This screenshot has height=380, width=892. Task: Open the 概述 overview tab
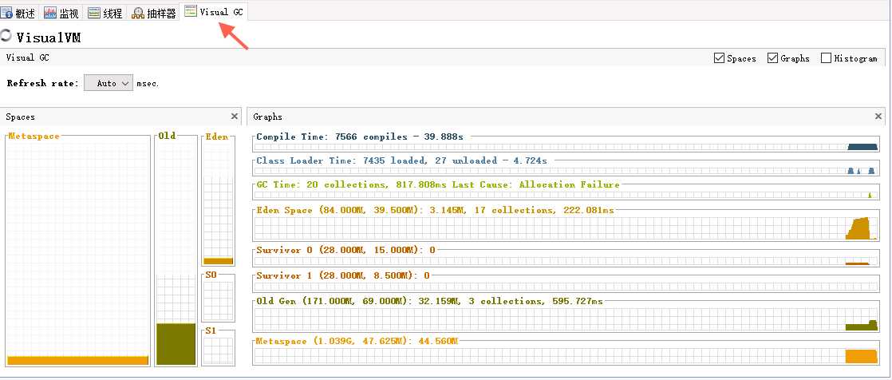click(x=19, y=13)
